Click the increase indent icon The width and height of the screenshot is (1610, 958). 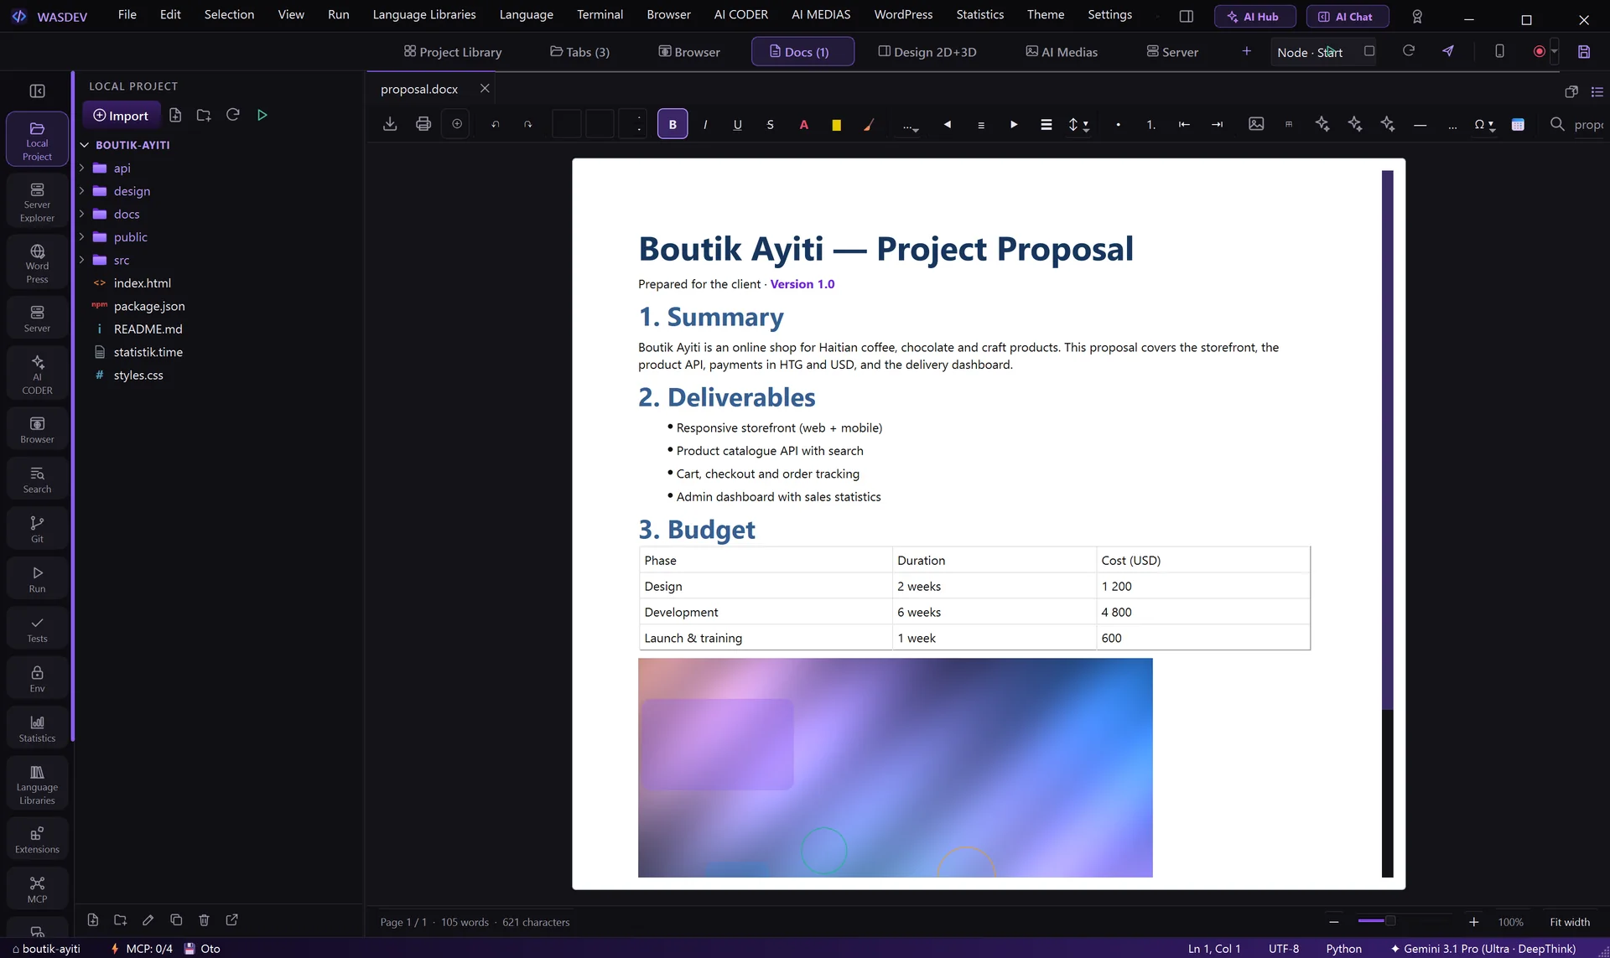1217,124
